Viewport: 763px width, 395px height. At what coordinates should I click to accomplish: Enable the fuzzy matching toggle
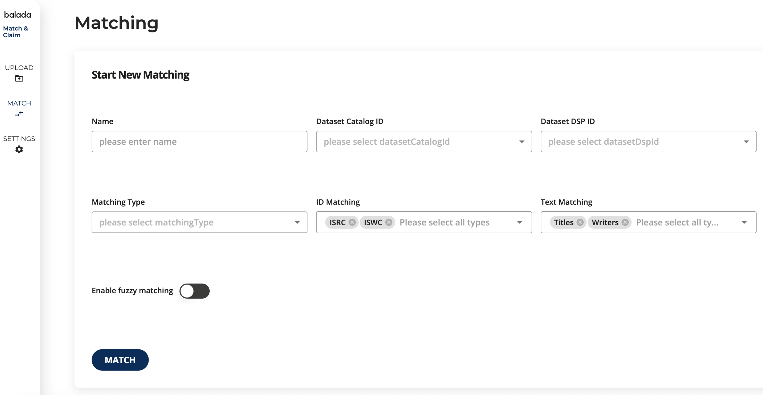[x=194, y=291]
